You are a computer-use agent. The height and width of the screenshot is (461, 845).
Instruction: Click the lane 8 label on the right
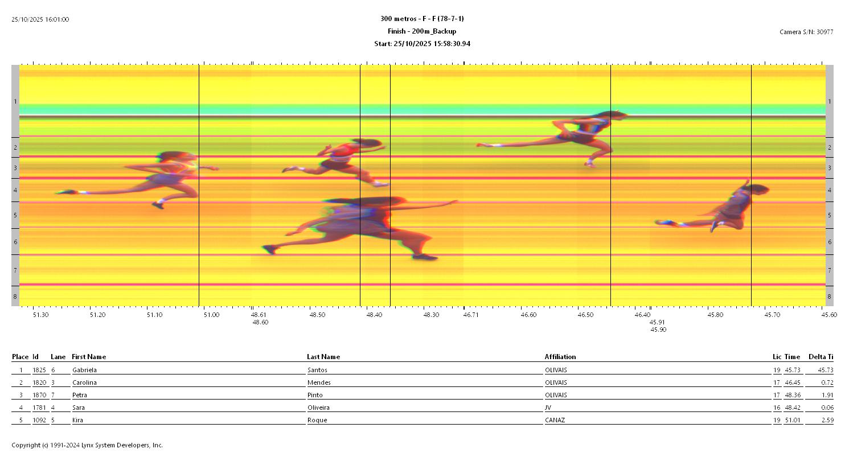(829, 297)
